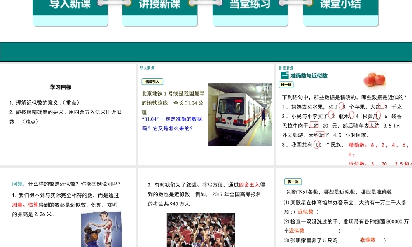Click the 问题： label text
Viewport: 412px width, 247px height.
coord(19,184)
